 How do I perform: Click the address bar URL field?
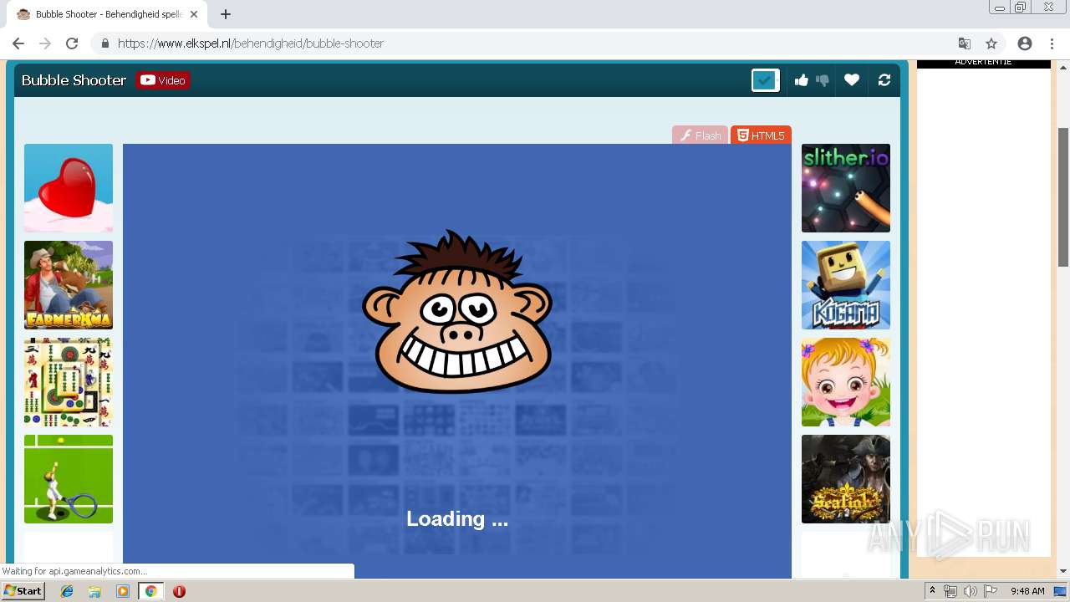point(535,43)
